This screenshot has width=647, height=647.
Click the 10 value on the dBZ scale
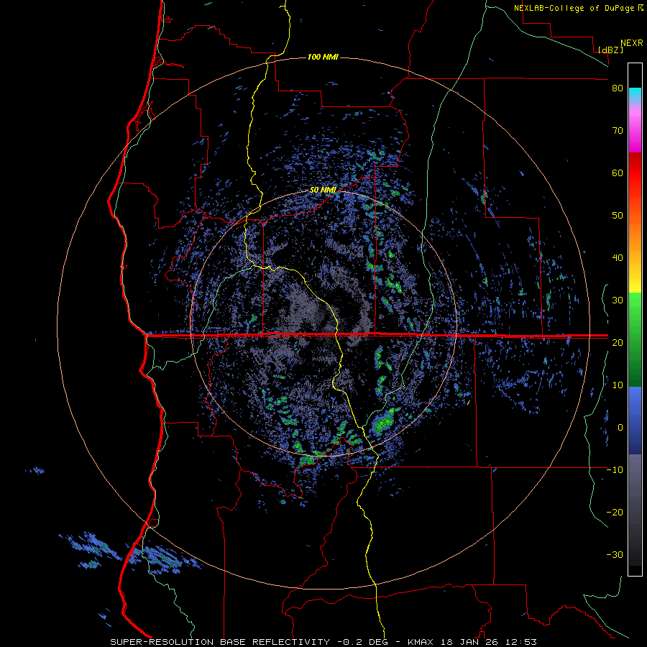pos(618,385)
